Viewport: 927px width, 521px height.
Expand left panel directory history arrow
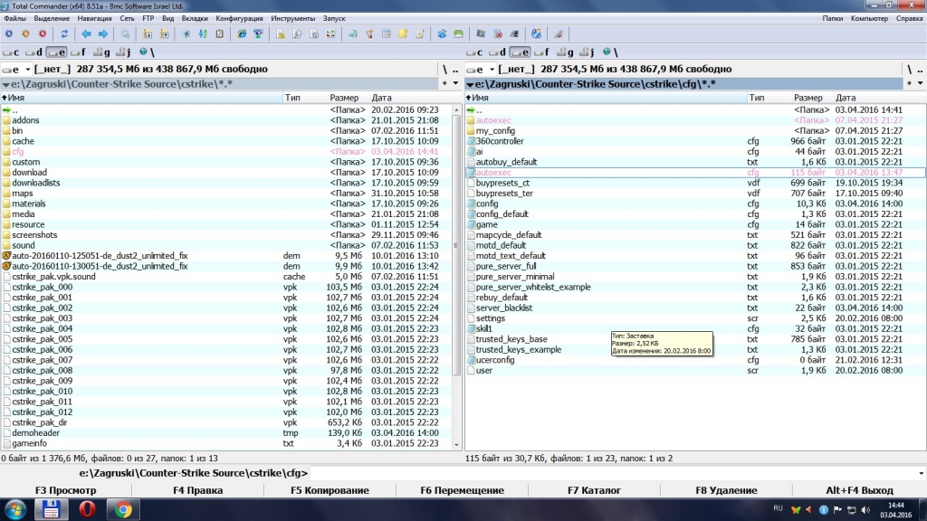[x=454, y=84]
